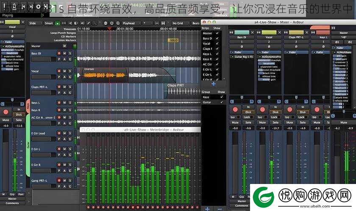Select the Audition speaker tool
This screenshot has height=211, width=356.
click(x=82, y=23)
